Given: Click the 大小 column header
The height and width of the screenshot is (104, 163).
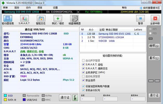Looking at the screenshot, I should pos(91,30).
